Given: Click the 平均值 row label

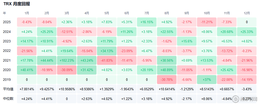Looking at the screenshot, I should click(8, 89).
